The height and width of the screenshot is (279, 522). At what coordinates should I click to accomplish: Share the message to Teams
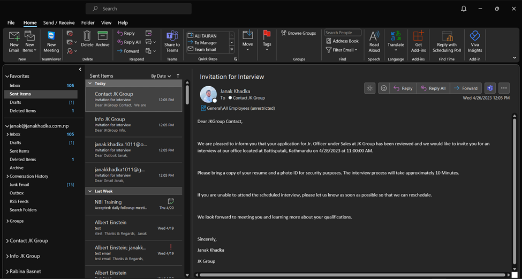(x=172, y=42)
